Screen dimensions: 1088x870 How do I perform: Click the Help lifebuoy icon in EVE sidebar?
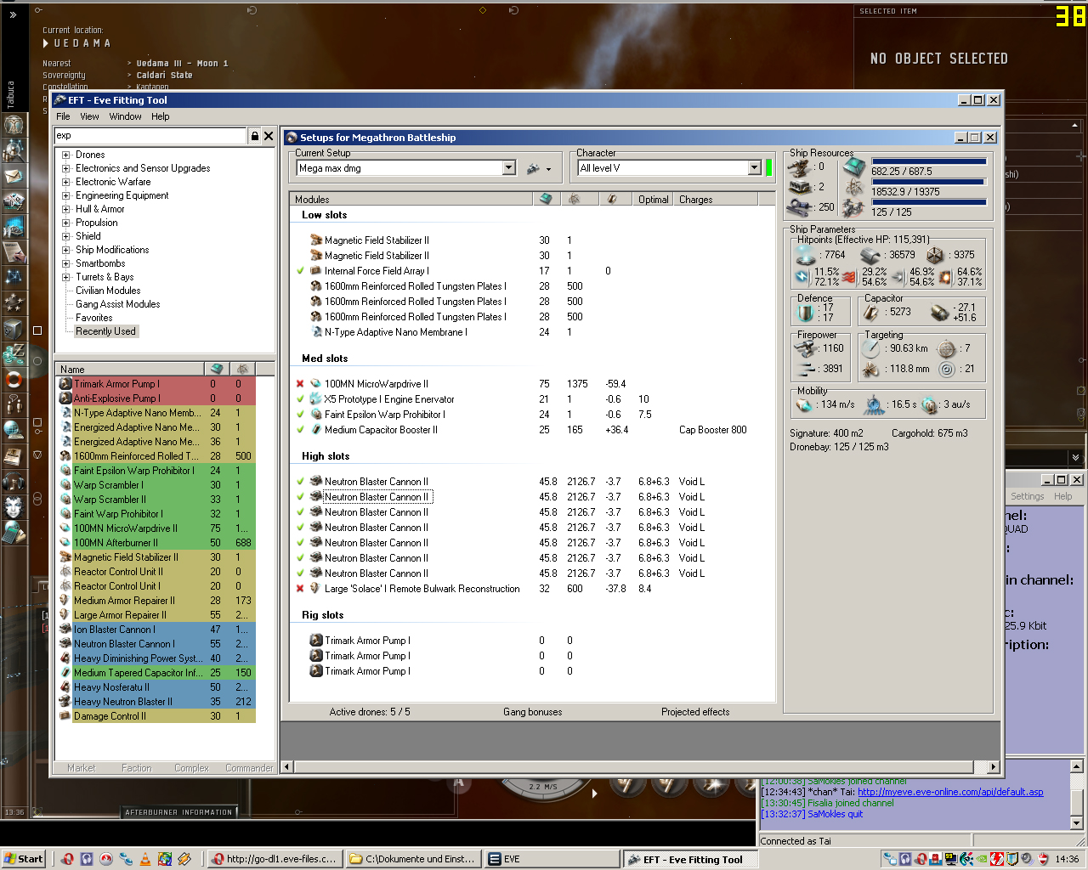coord(14,380)
